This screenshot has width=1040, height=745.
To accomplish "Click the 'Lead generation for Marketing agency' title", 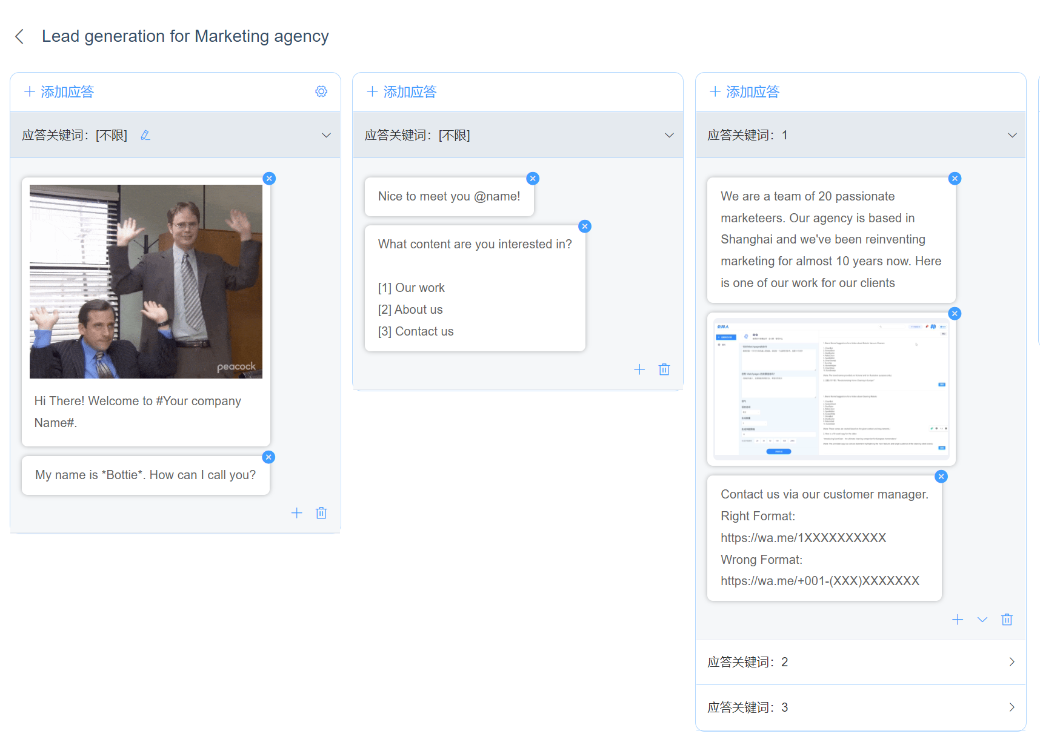I will (x=185, y=36).
